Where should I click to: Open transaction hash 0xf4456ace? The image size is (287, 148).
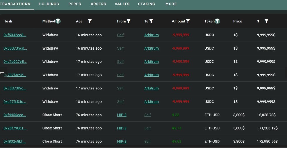[x=15, y=115]
